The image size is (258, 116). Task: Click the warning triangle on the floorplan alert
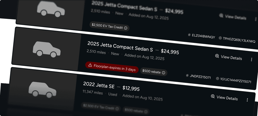[x=90, y=65]
